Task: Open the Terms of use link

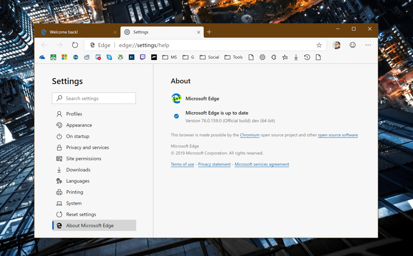Action: pos(182,164)
